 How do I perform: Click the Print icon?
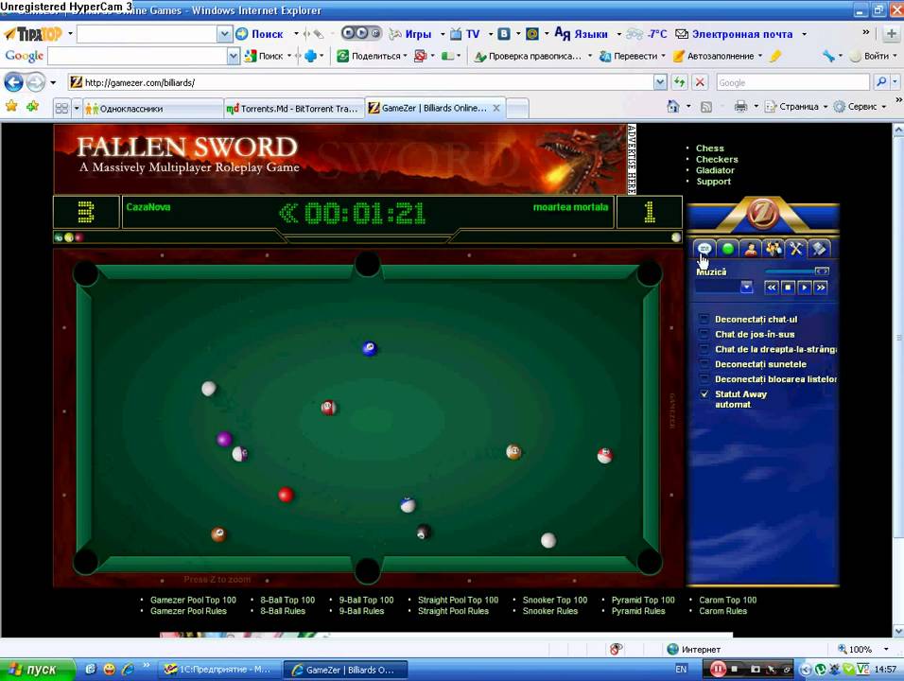tap(740, 106)
